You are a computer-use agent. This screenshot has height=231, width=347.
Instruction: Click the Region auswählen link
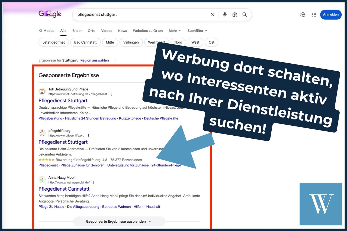(95, 60)
